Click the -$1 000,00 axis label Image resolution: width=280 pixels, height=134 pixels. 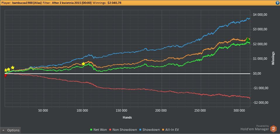point(261,88)
